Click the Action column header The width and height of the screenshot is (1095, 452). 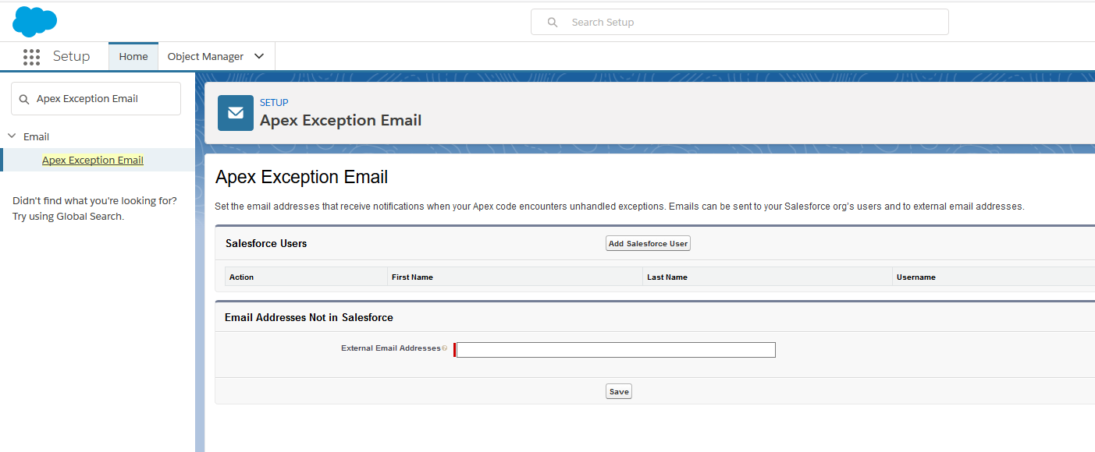[x=307, y=277]
